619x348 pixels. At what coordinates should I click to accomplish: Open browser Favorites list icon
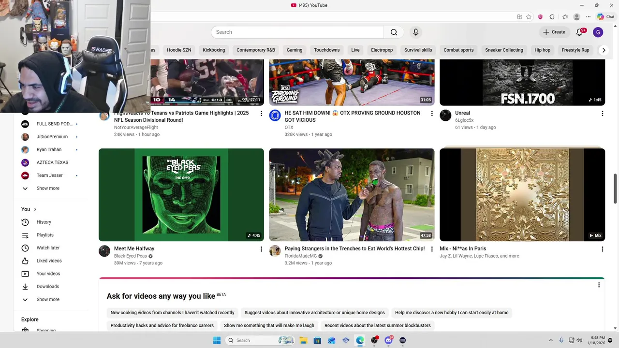[565, 16]
